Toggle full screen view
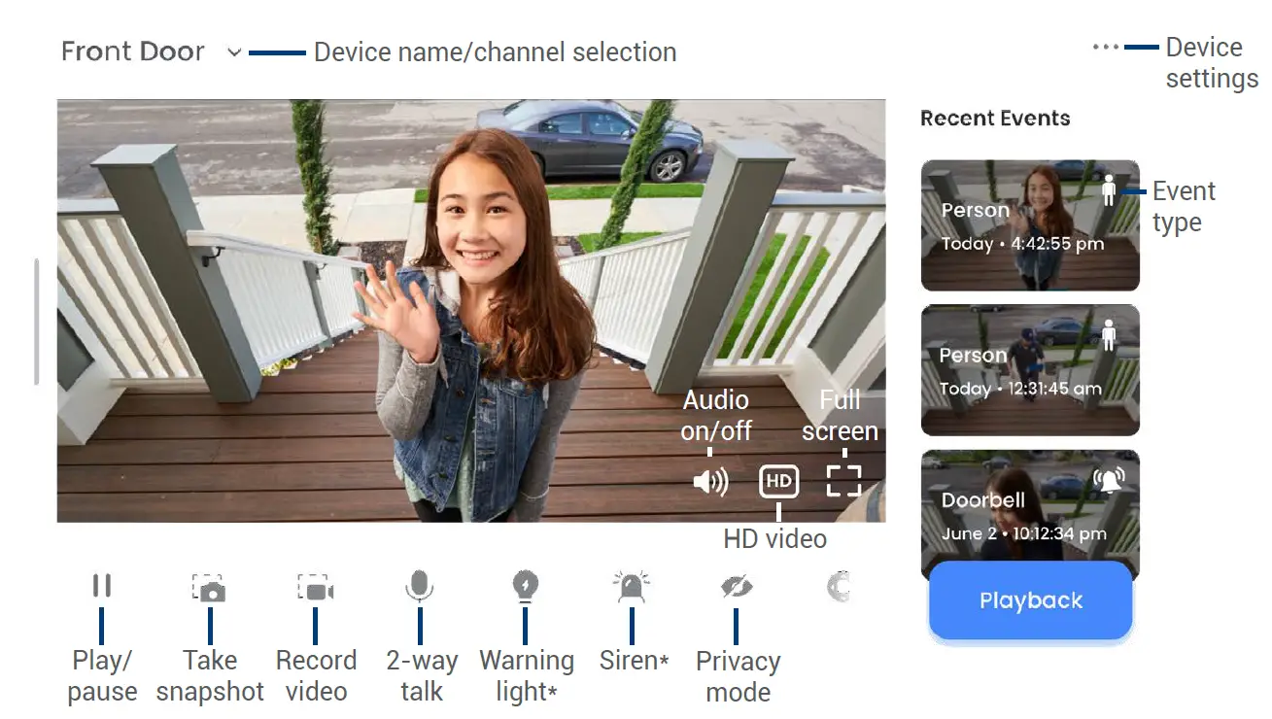Screen dimensions: 1272x719 843,479
